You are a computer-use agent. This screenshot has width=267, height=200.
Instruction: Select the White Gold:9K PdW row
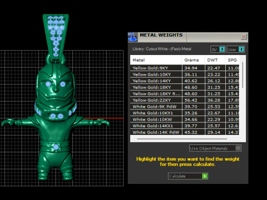click(x=185, y=107)
